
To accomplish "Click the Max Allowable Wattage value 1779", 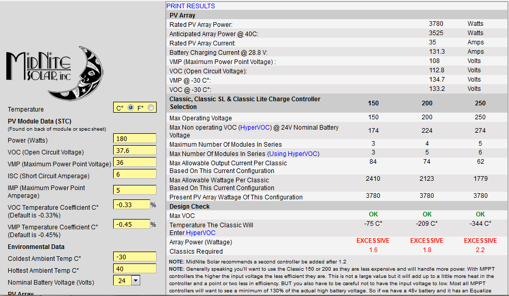I will coord(481,179).
